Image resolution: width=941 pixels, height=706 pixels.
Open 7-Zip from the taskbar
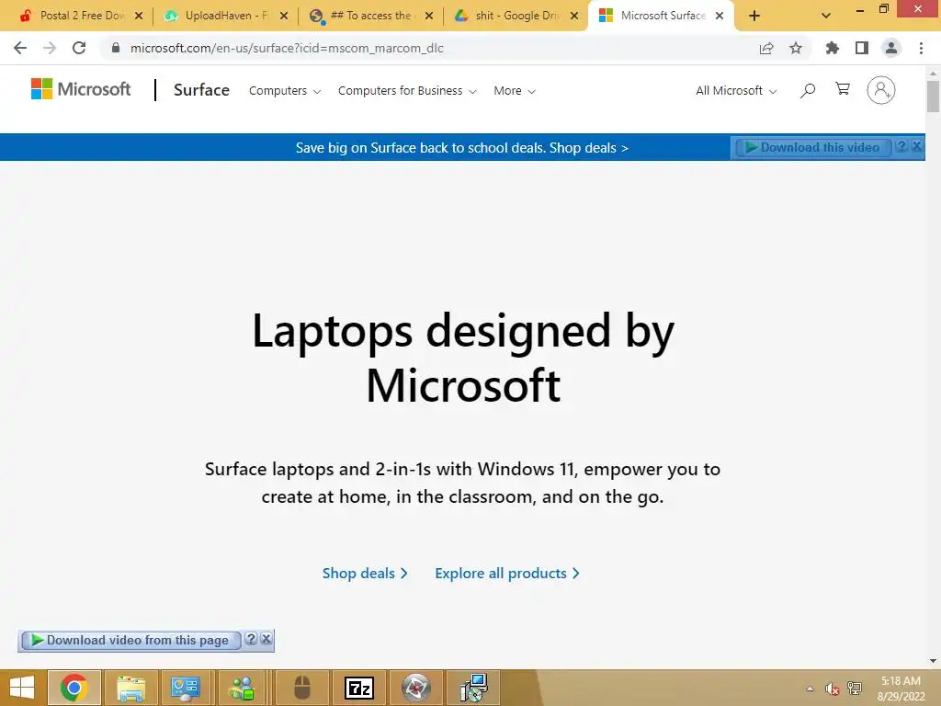(x=359, y=688)
